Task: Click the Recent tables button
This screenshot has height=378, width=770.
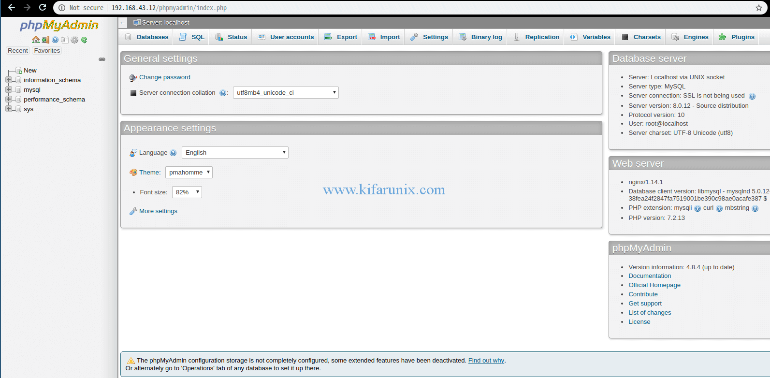Action: (x=18, y=51)
